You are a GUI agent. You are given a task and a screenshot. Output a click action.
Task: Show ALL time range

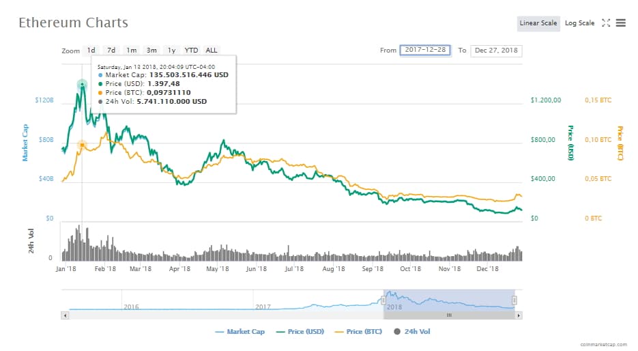pos(212,51)
